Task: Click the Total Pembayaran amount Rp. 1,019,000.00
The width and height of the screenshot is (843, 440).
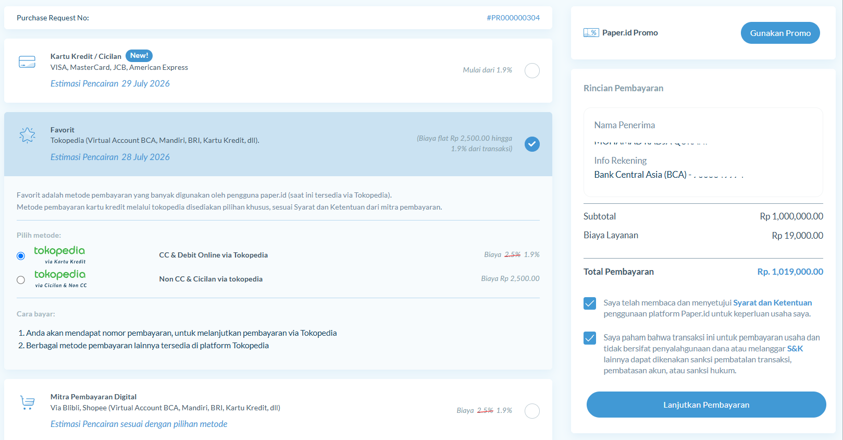Action: [x=790, y=272]
